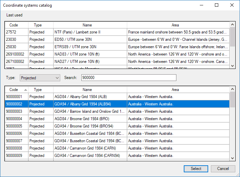Minimize the Coordinate systems catalog window
240x177 pixels.
pos(202,5)
